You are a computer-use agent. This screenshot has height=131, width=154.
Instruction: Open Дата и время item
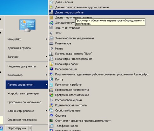point(101,2)
